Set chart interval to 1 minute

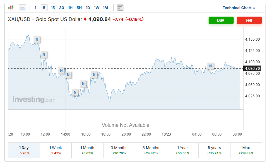pyautogui.click(x=35, y=8)
